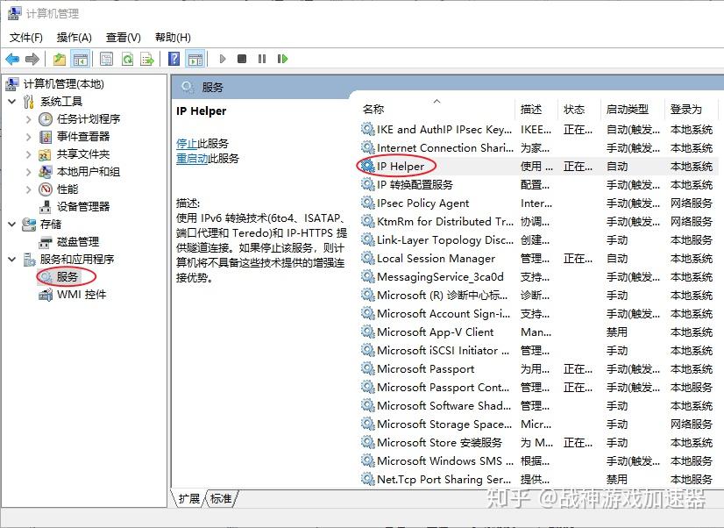Select the 磁盘管理 tree icon
Viewport: 724px width, 528px height.
pos(45,242)
